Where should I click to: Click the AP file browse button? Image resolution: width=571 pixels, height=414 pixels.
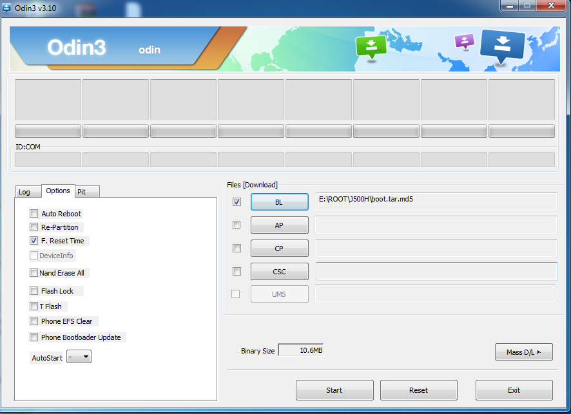[x=279, y=225]
